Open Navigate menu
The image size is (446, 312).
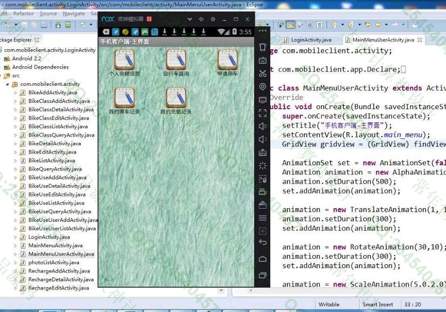(74, 13)
